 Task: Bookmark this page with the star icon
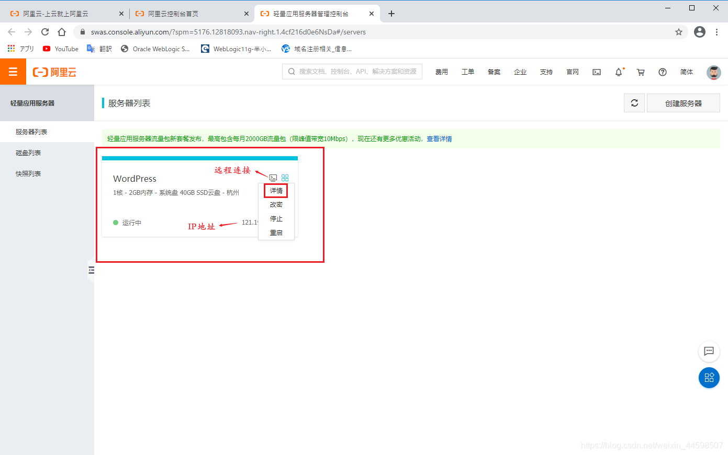[679, 32]
